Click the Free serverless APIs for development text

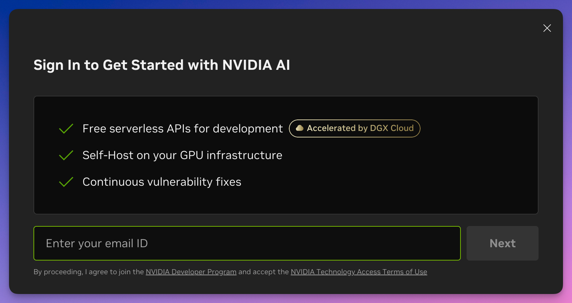[182, 128]
